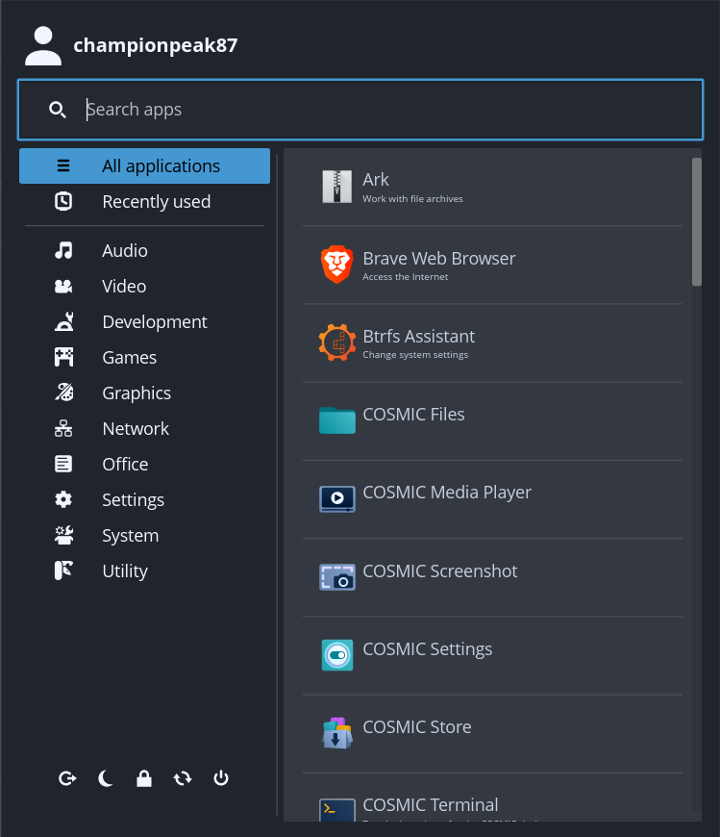Click the search magnifier icon
The width and height of the screenshot is (720, 837).
tap(58, 110)
